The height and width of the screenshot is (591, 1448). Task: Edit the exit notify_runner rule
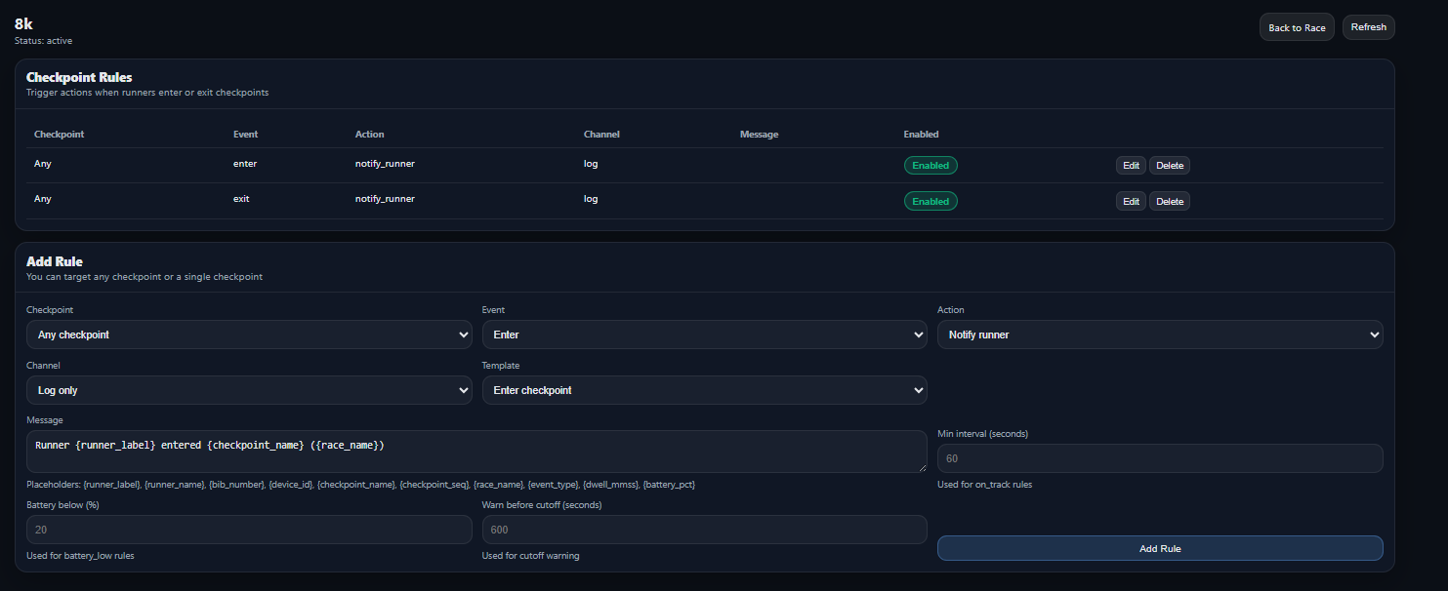(x=1131, y=202)
